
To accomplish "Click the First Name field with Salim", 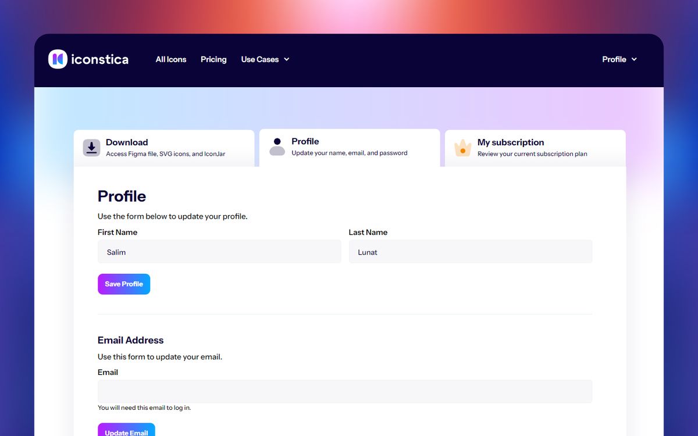I will 219,252.
